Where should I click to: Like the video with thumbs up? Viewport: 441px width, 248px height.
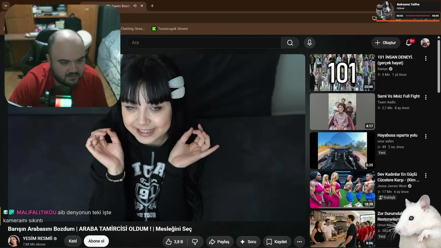pos(174,242)
